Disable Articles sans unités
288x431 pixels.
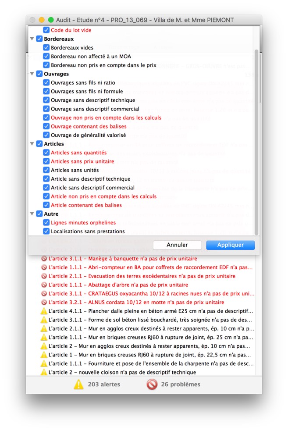tap(46, 170)
